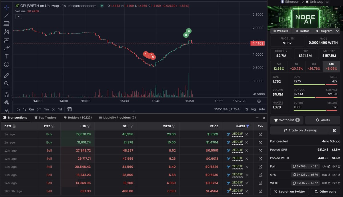Toggle percent scale on chart
The height and width of the screenshot is (197, 343).
(247, 109)
